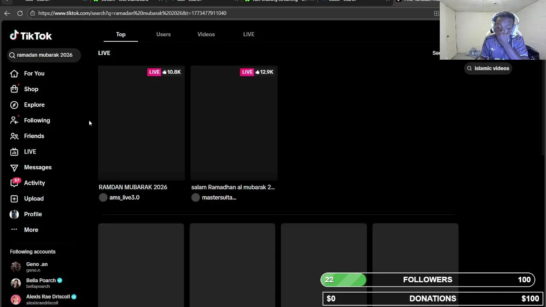Click Alexis Rae Driscoll profile avatar
The width and height of the screenshot is (546, 307).
16,299
